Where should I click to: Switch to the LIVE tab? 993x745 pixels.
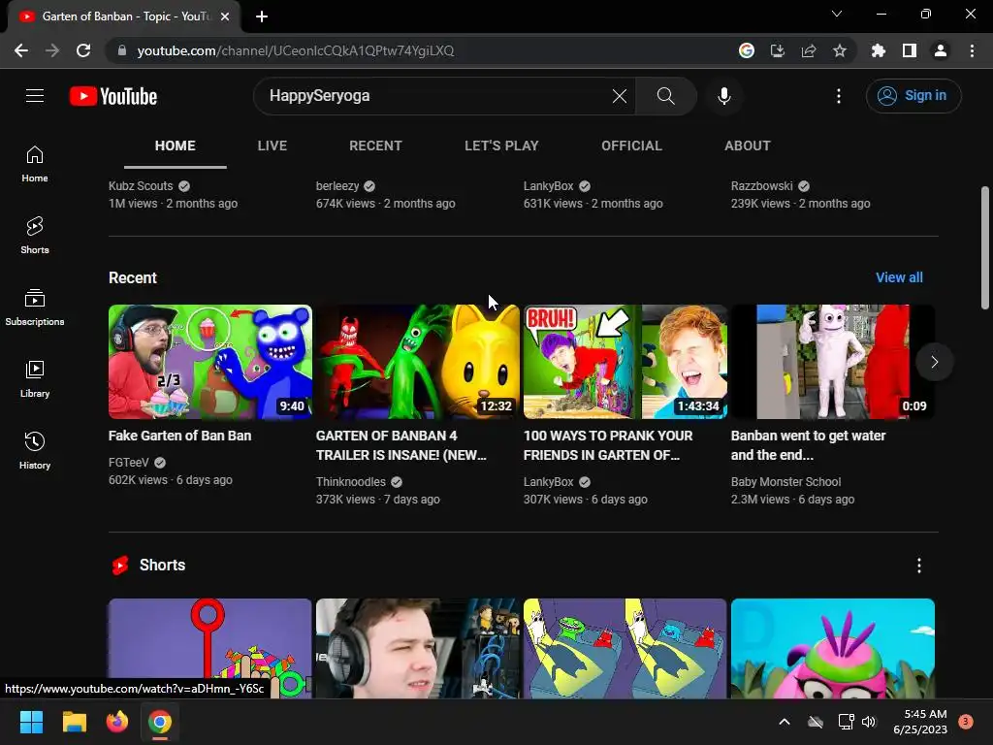[x=272, y=146]
